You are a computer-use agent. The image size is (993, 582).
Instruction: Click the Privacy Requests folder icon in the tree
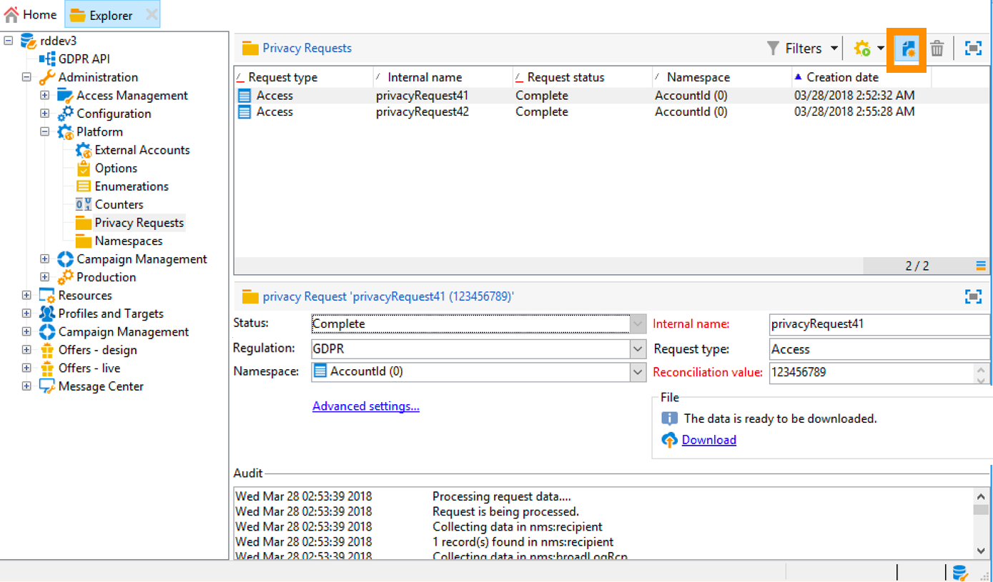point(84,223)
